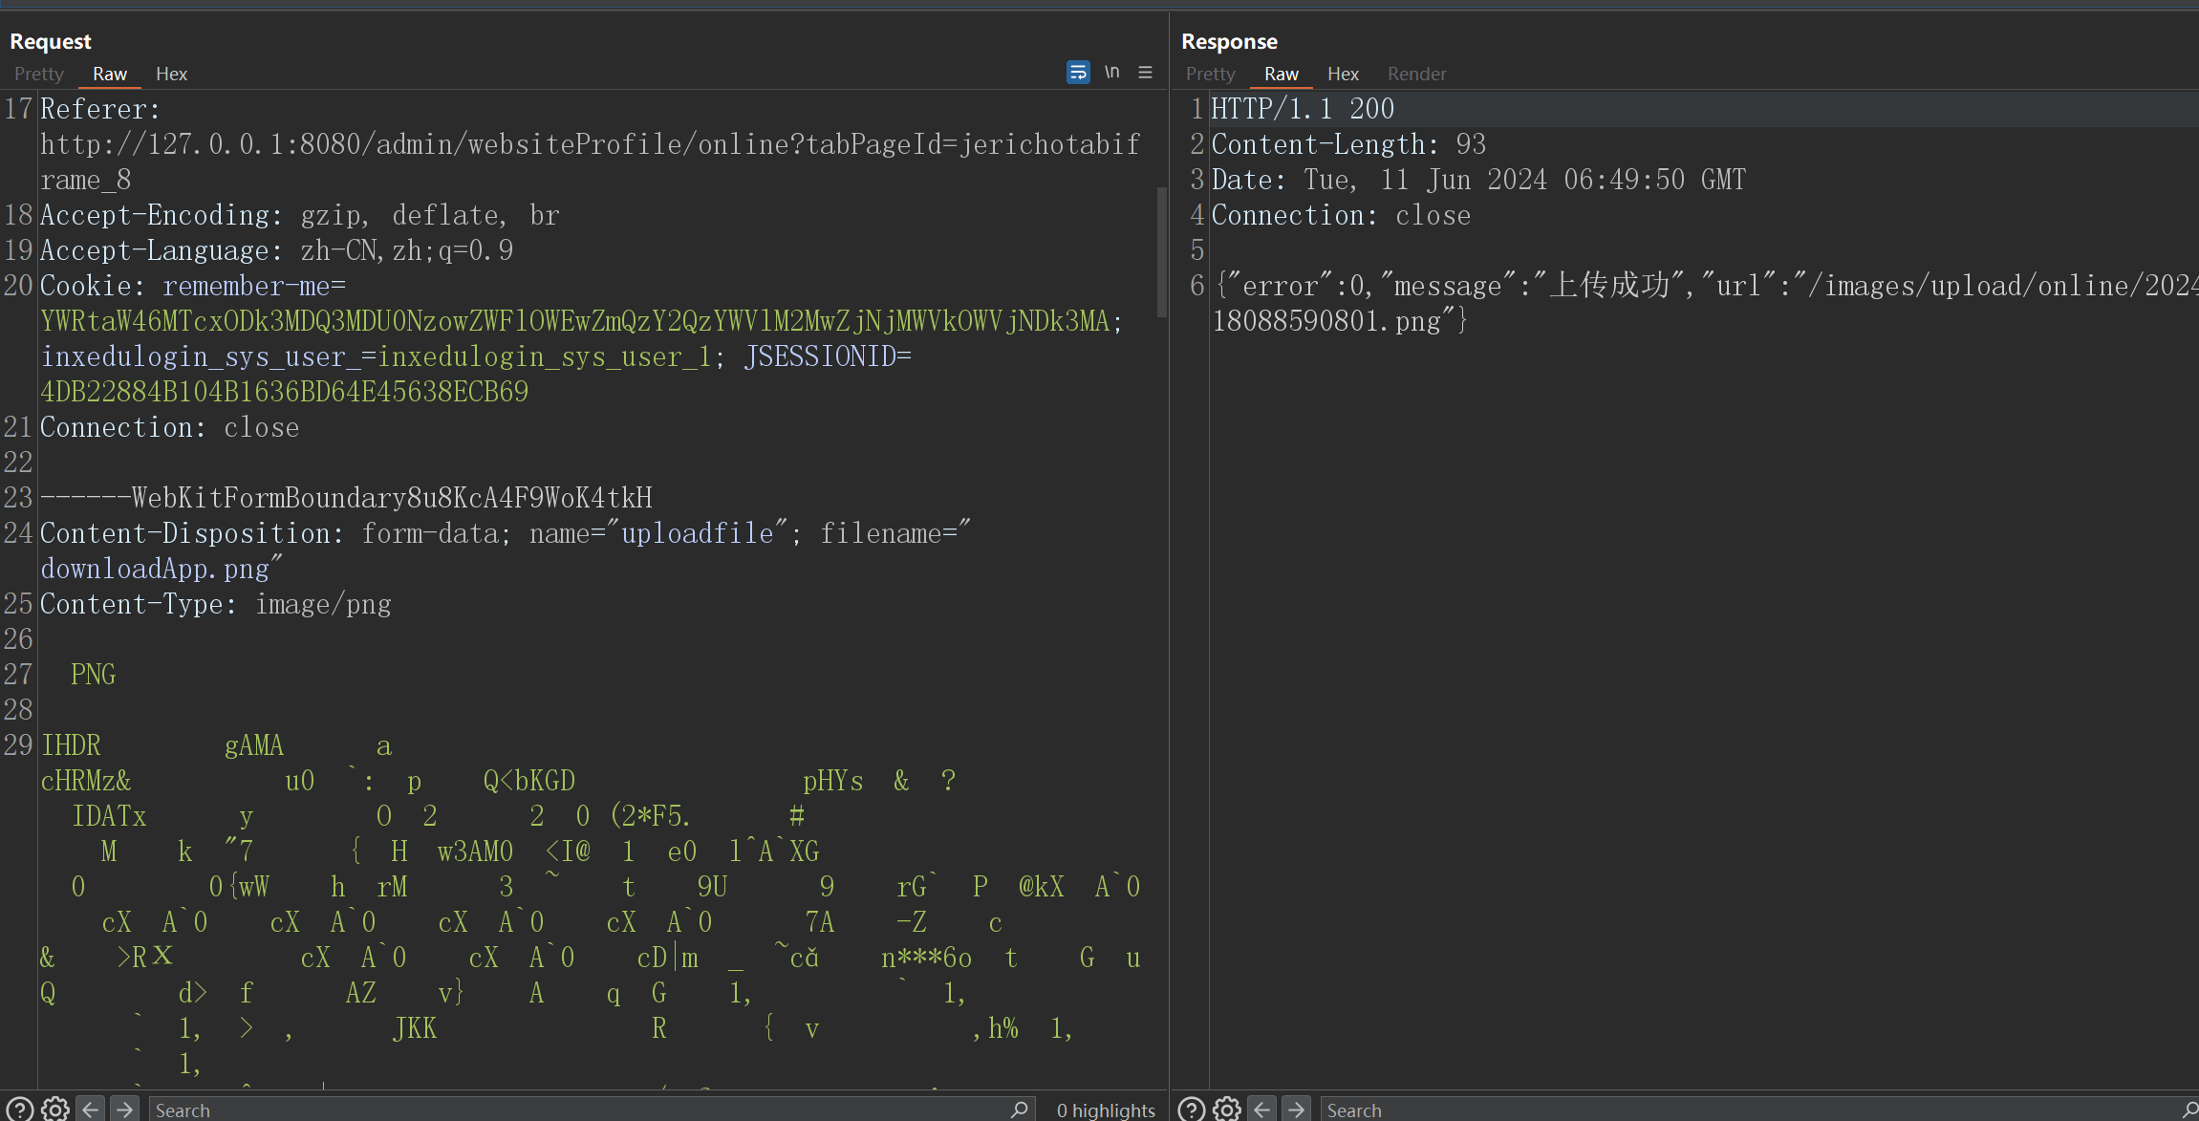The width and height of the screenshot is (2199, 1121).
Task: Click the PNG signature text on line 27
Action: click(93, 675)
